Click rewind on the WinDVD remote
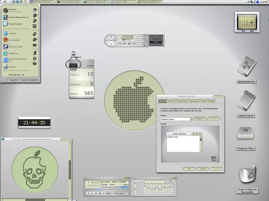Image resolution: width=269 pixels, height=201 pixels. coord(120,44)
